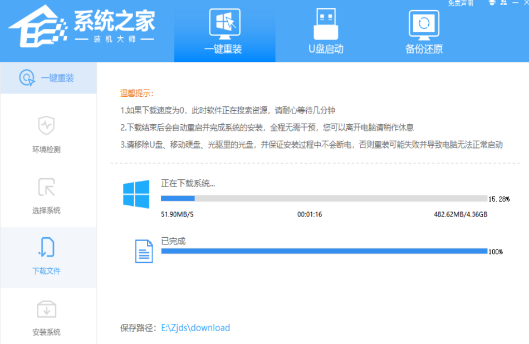Click the system download progress bar
The image size is (529, 344).
pos(324,198)
